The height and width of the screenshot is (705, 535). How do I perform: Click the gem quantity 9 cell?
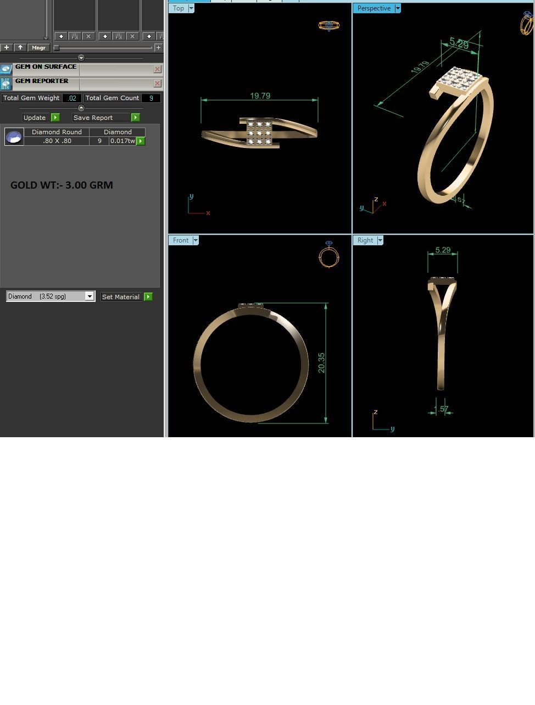click(x=99, y=141)
